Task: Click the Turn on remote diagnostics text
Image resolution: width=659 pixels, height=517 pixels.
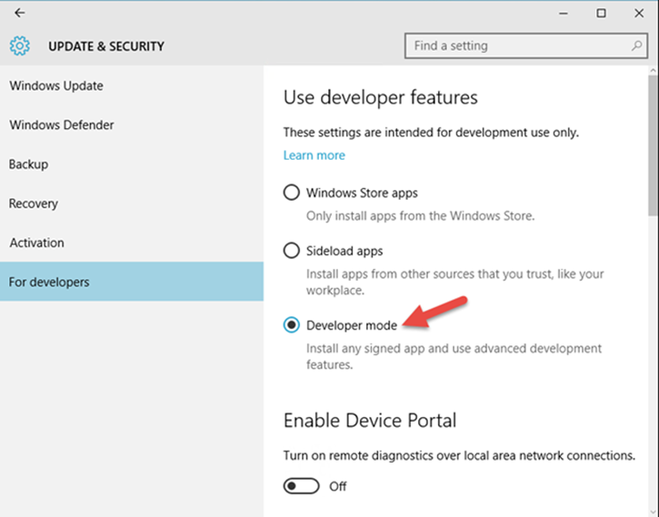Action: [459, 456]
